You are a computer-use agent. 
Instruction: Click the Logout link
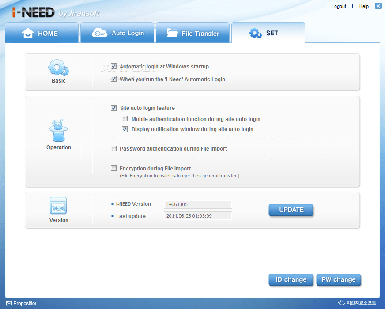(339, 6)
